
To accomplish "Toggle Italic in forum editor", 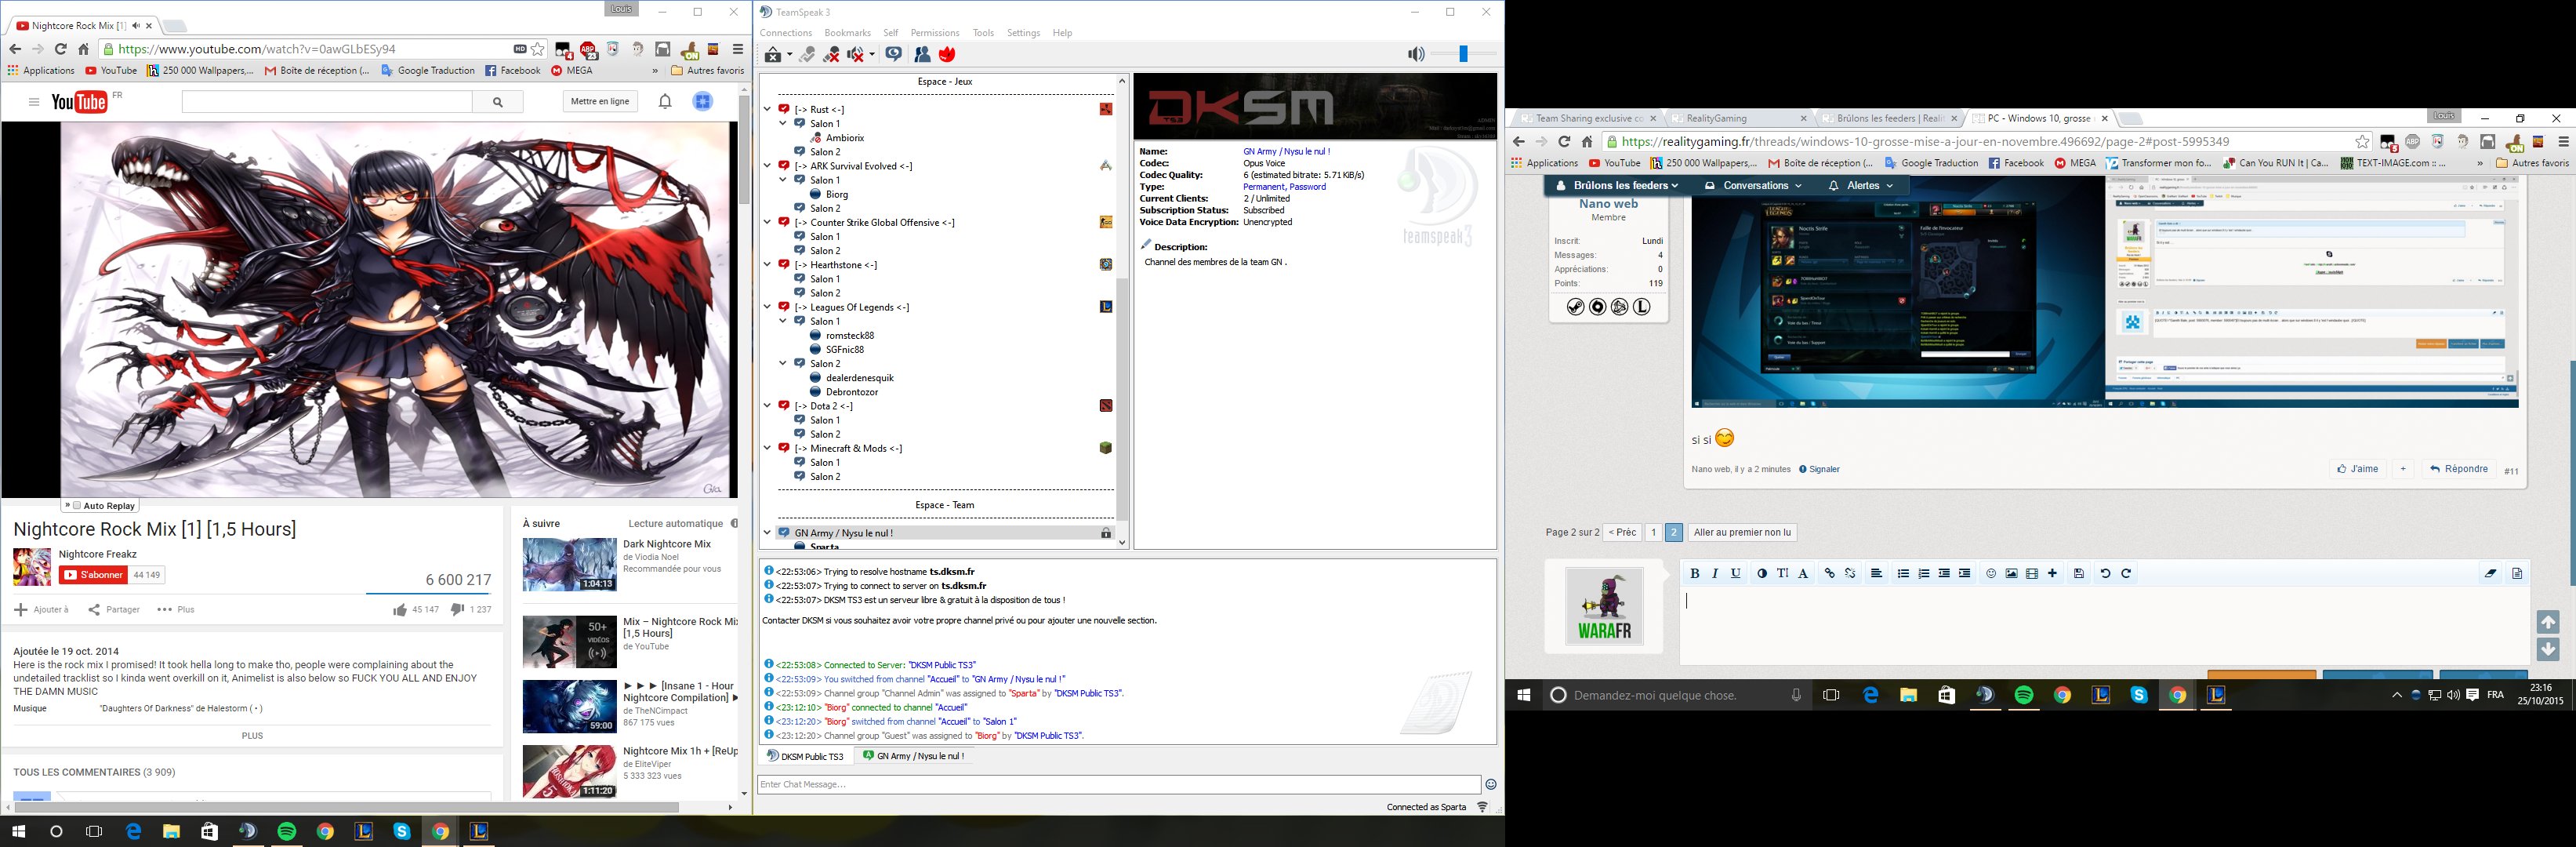I will click(x=1715, y=574).
